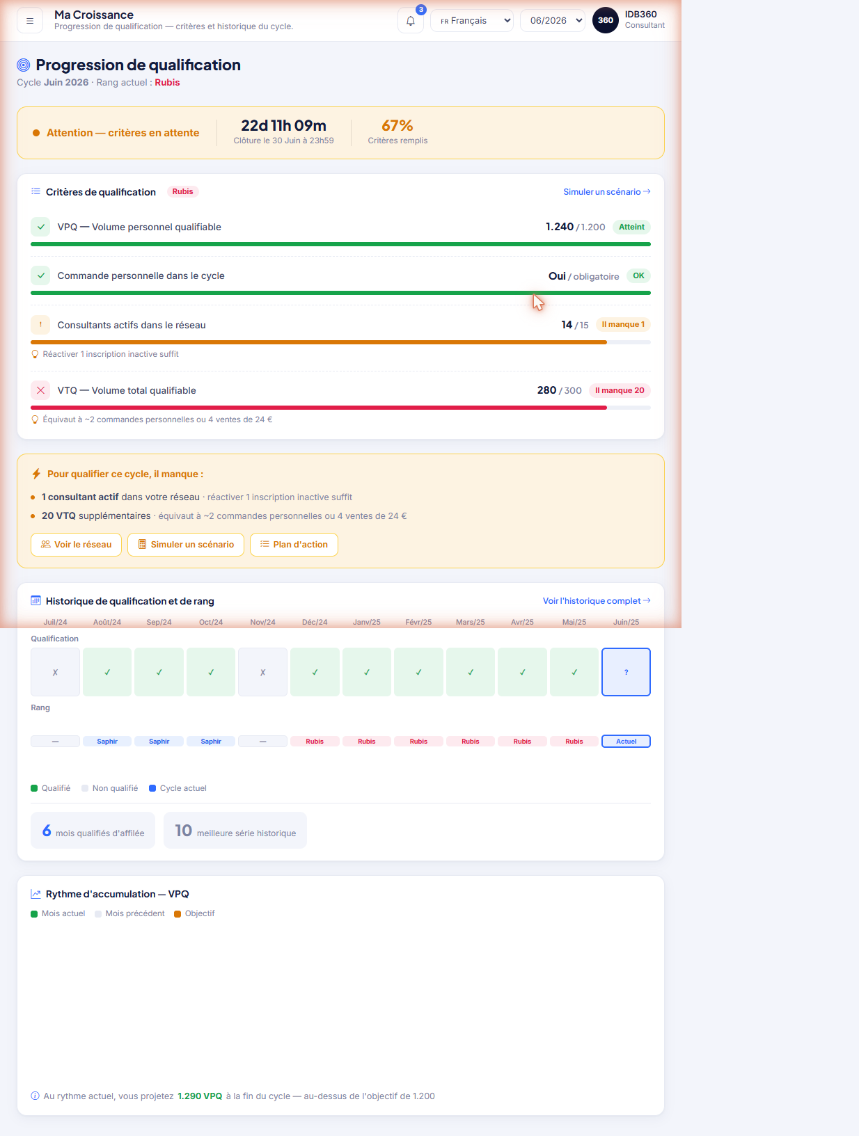The image size is (859, 1136).
Task: Click the green check icon for VPQ
Action: click(40, 227)
